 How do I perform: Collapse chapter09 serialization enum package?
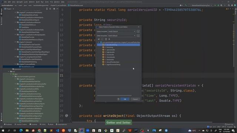[16, 22]
